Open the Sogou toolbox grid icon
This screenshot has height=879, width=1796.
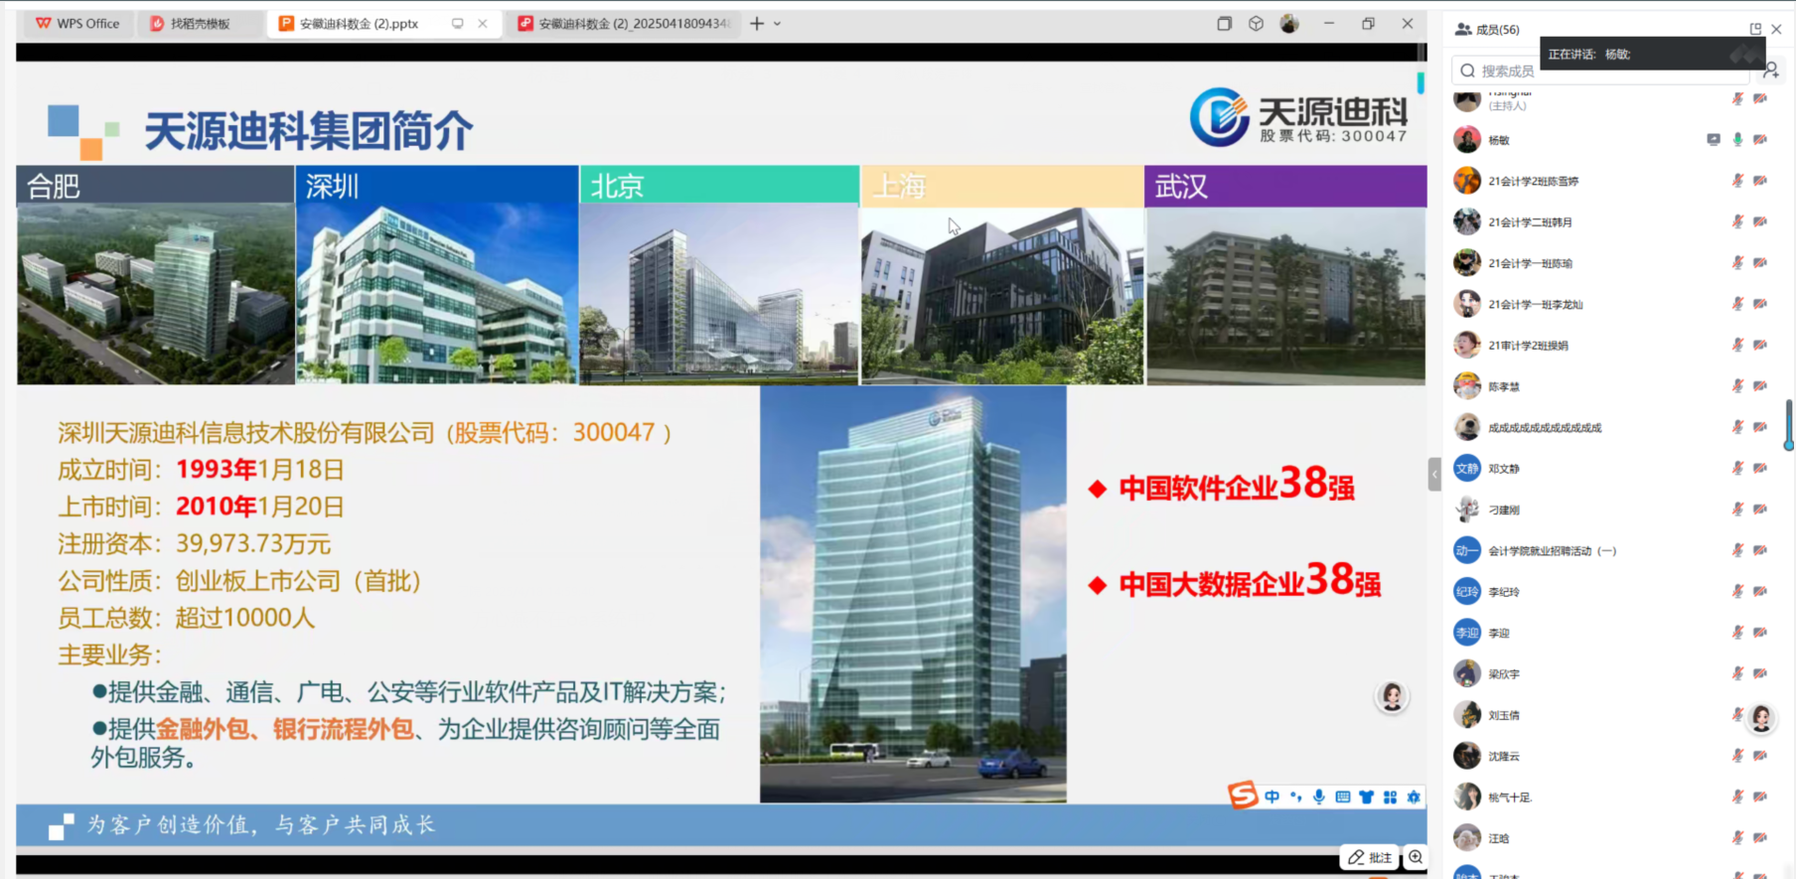click(1390, 797)
